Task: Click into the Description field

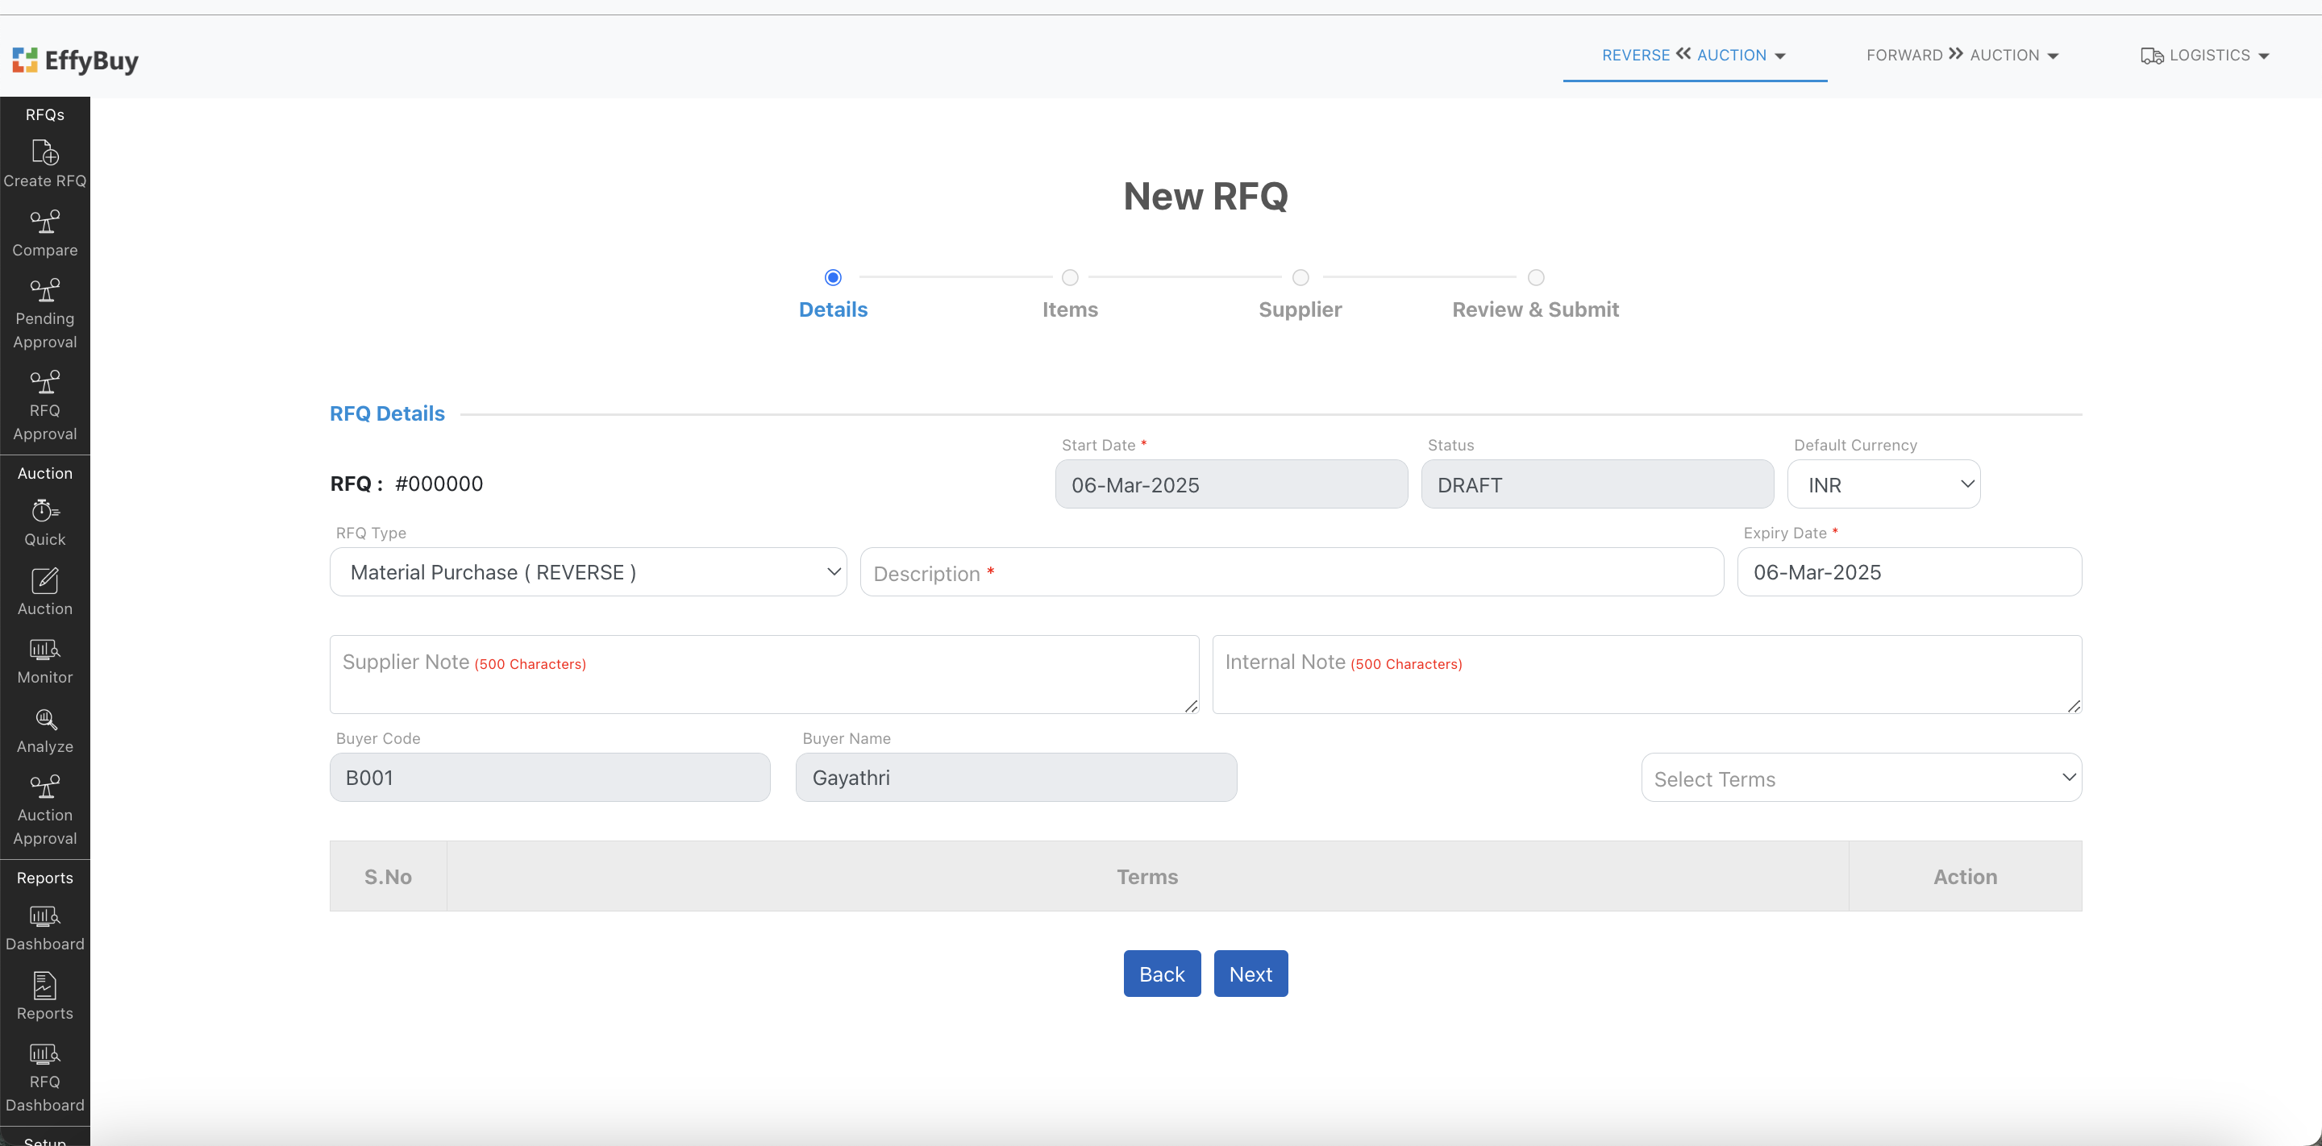Action: click(x=1291, y=573)
